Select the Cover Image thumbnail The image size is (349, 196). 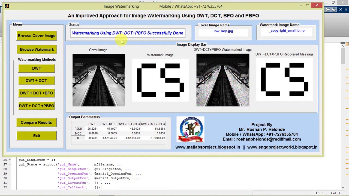coord(99,80)
